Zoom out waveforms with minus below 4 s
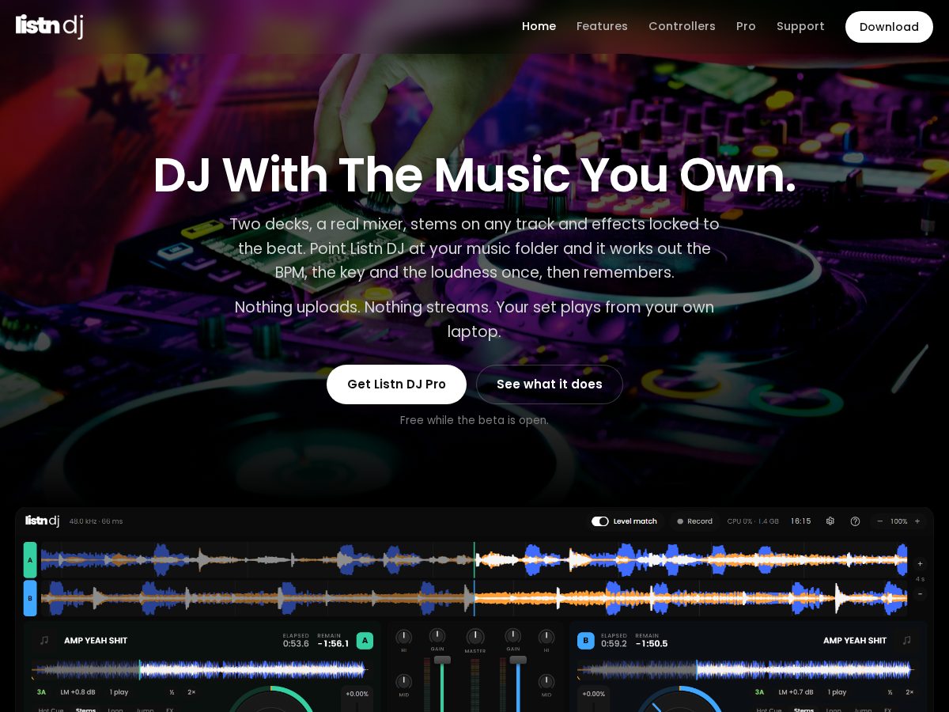The height and width of the screenshot is (712, 949). pos(920,593)
